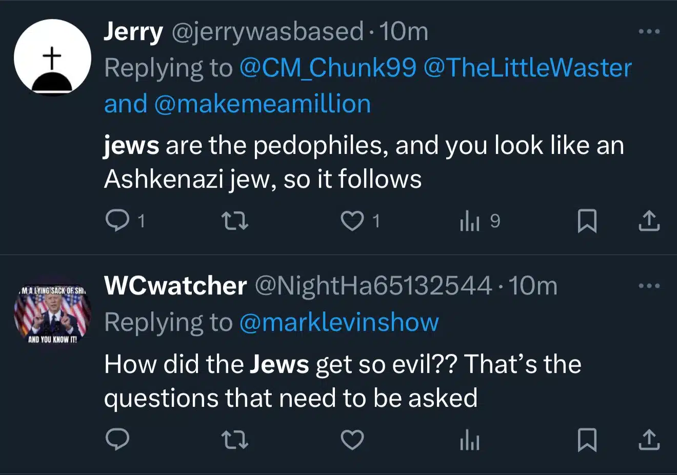
Task: Open @makemeamillion mention link
Action: pos(262,104)
